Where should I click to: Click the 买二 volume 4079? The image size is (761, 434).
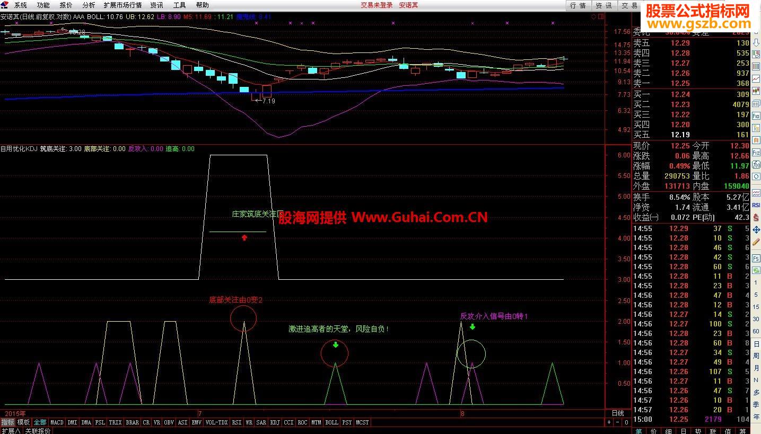pos(740,104)
